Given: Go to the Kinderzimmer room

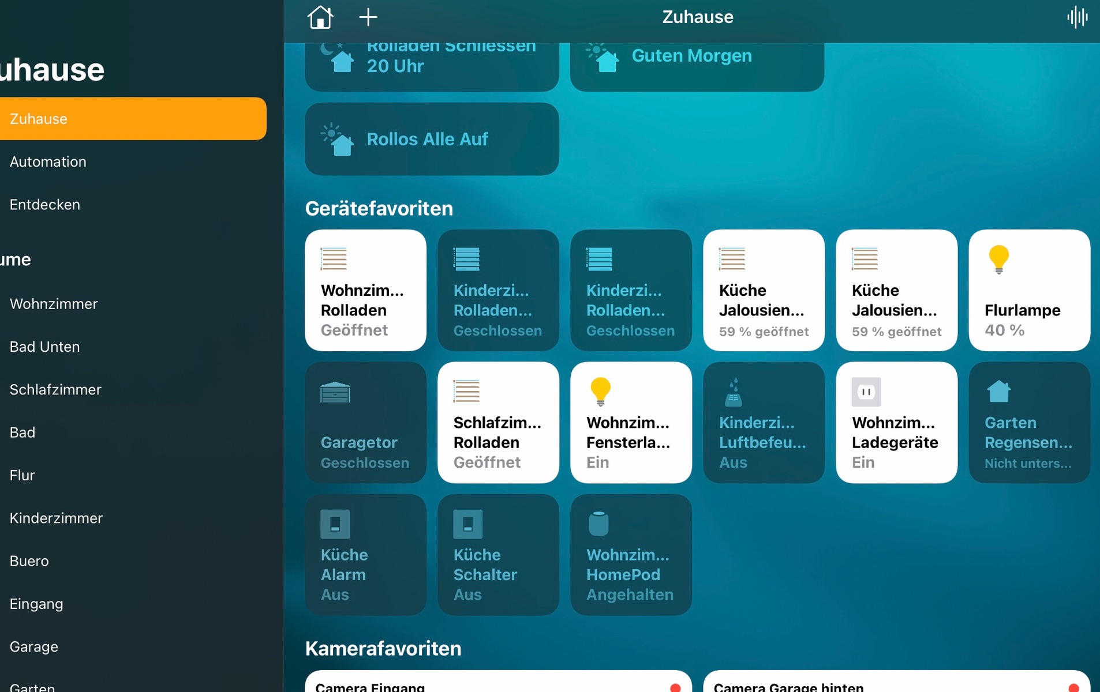Looking at the screenshot, I should pos(56,518).
